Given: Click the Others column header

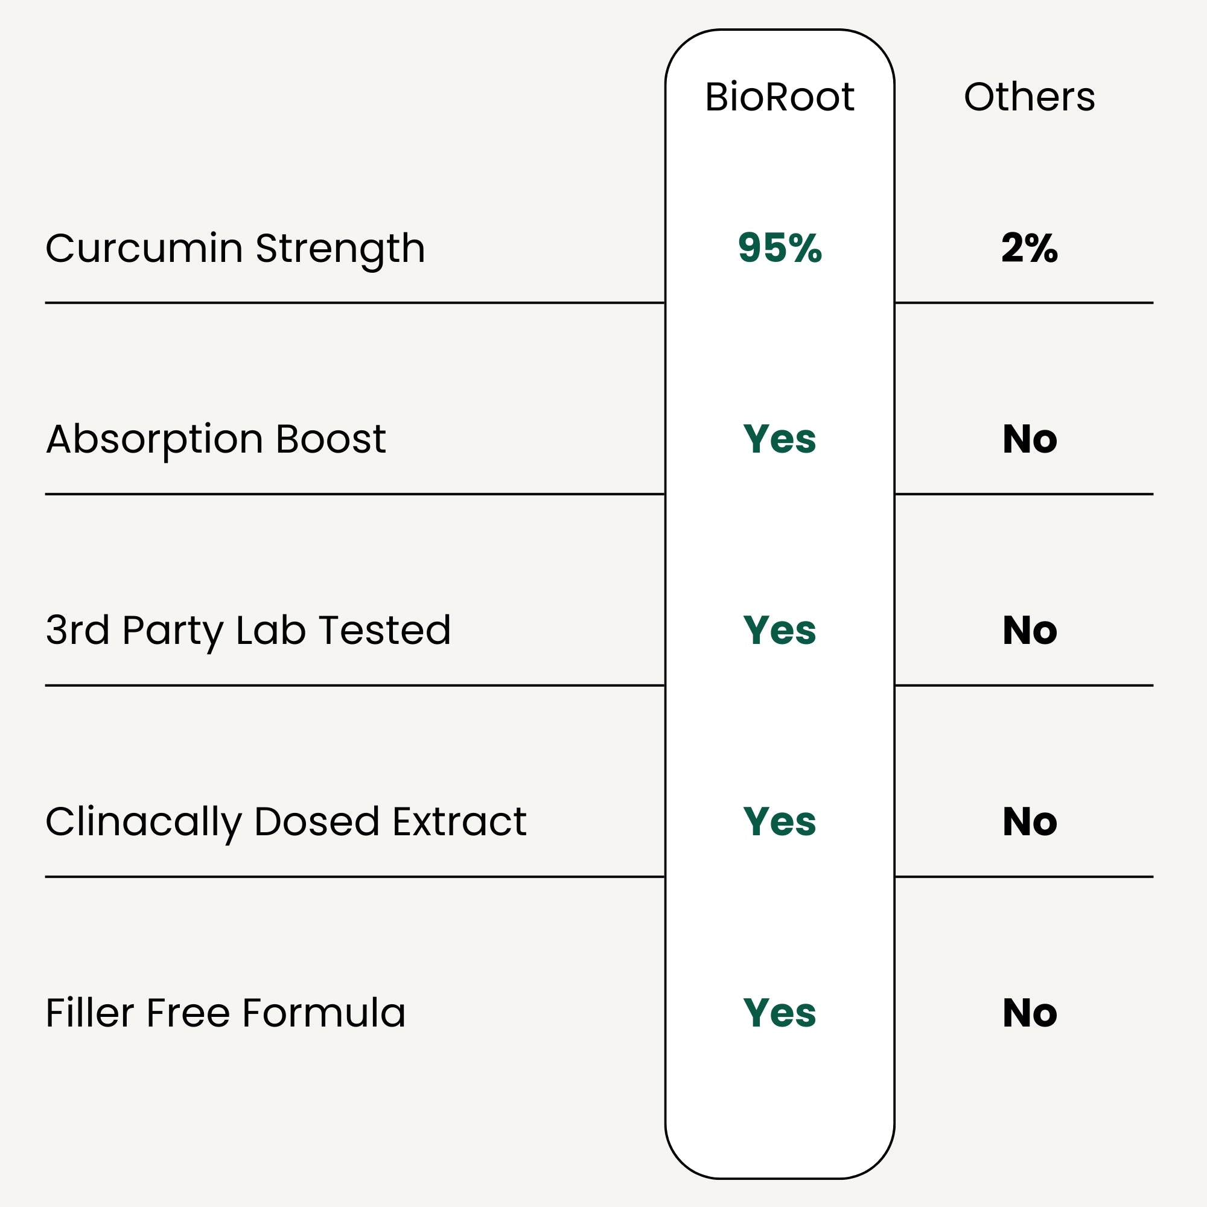Looking at the screenshot, I should click(1029, 97).
